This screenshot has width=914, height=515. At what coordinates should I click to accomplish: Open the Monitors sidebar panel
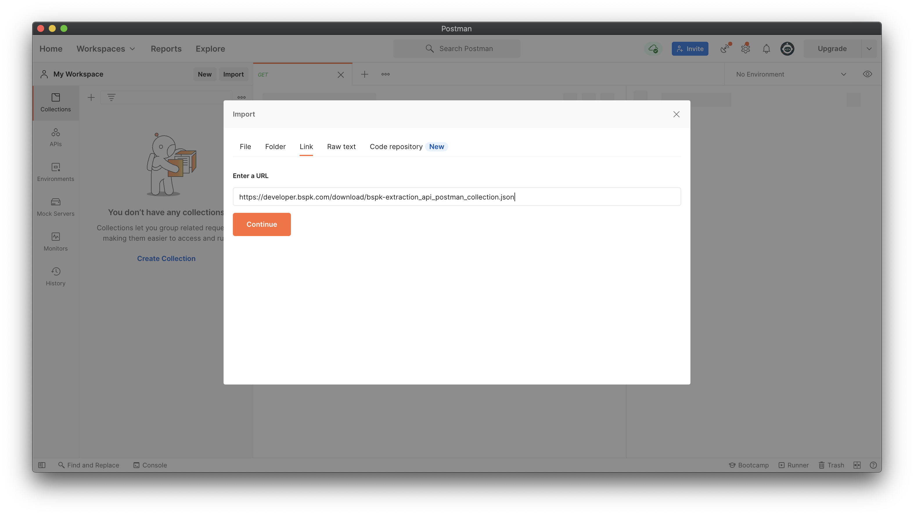pos(56,242)
